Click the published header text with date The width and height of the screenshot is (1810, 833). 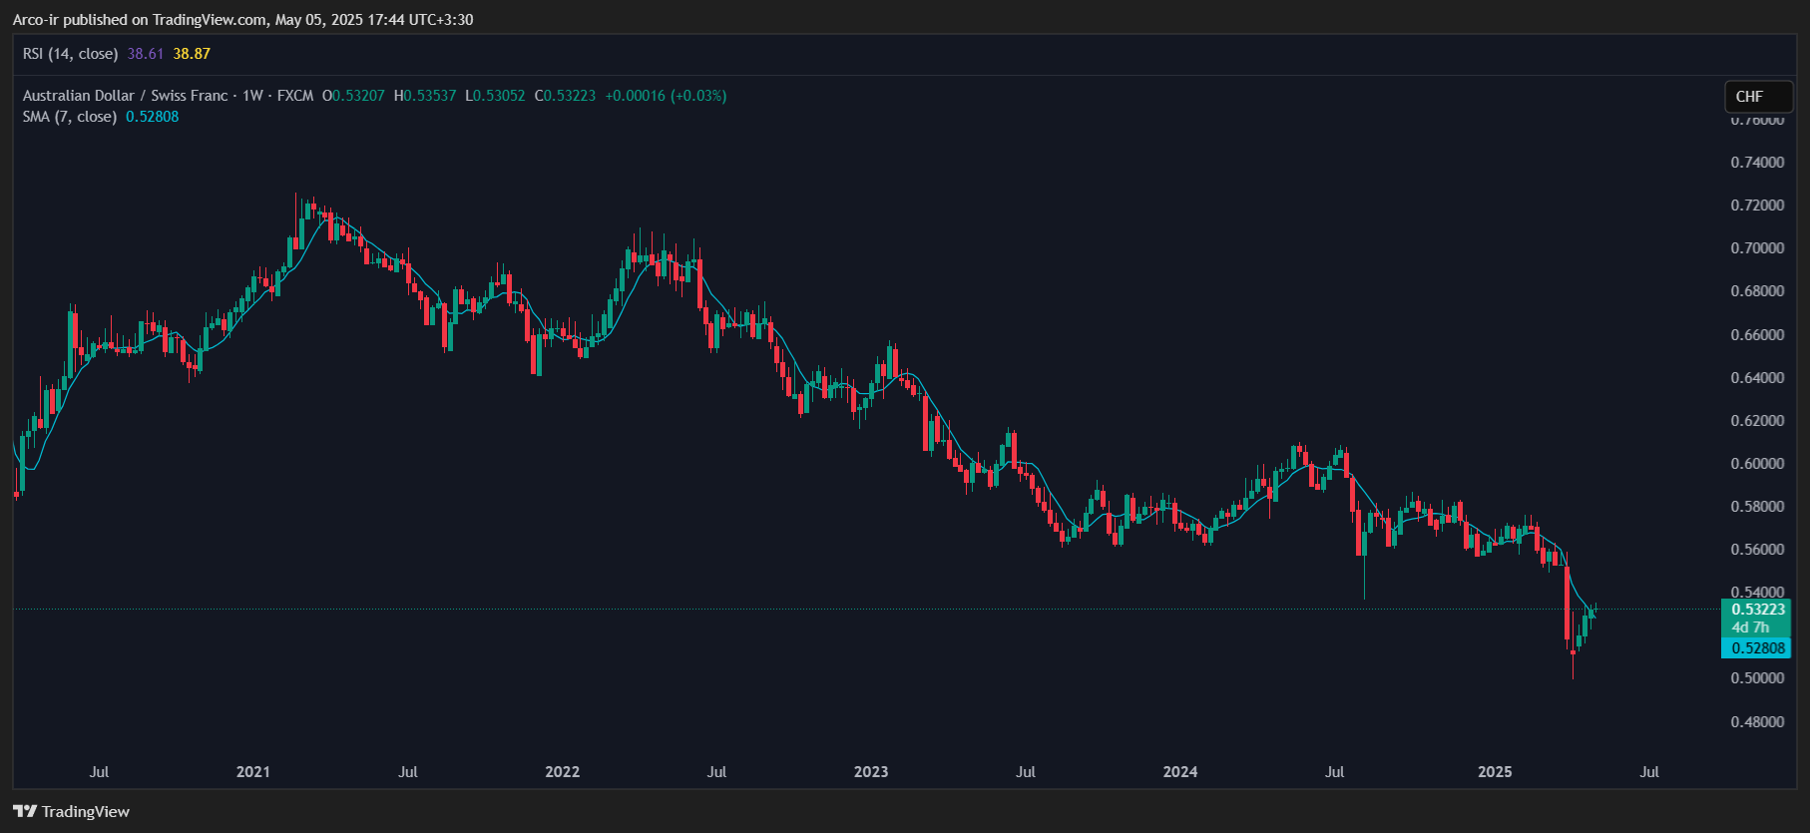tap(242, 20)
